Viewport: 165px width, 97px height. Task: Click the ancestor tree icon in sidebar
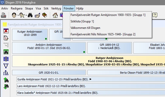pos(6,66)
